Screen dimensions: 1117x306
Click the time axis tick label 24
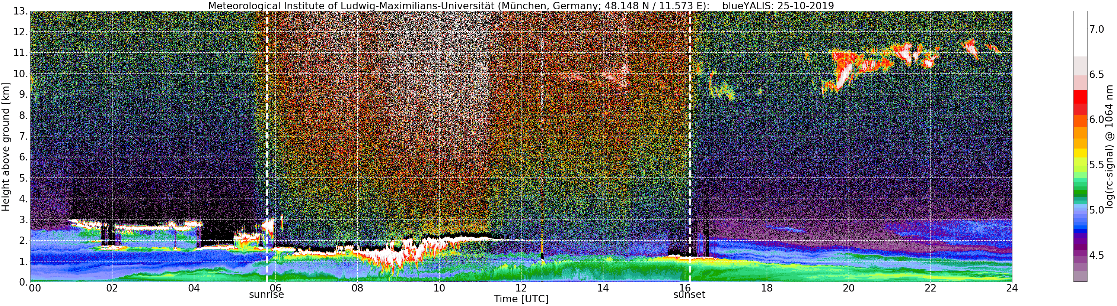(x=1012, y=288)
